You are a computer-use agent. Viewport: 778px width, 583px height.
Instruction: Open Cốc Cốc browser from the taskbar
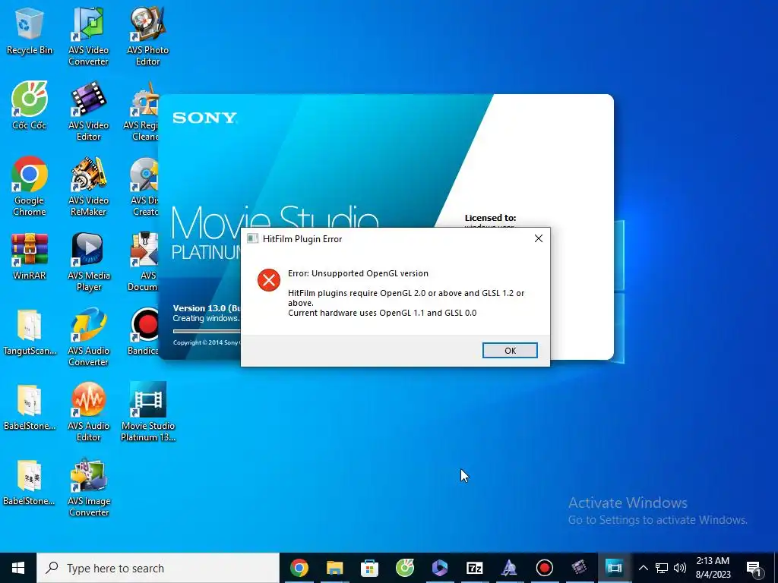point(404,568)
